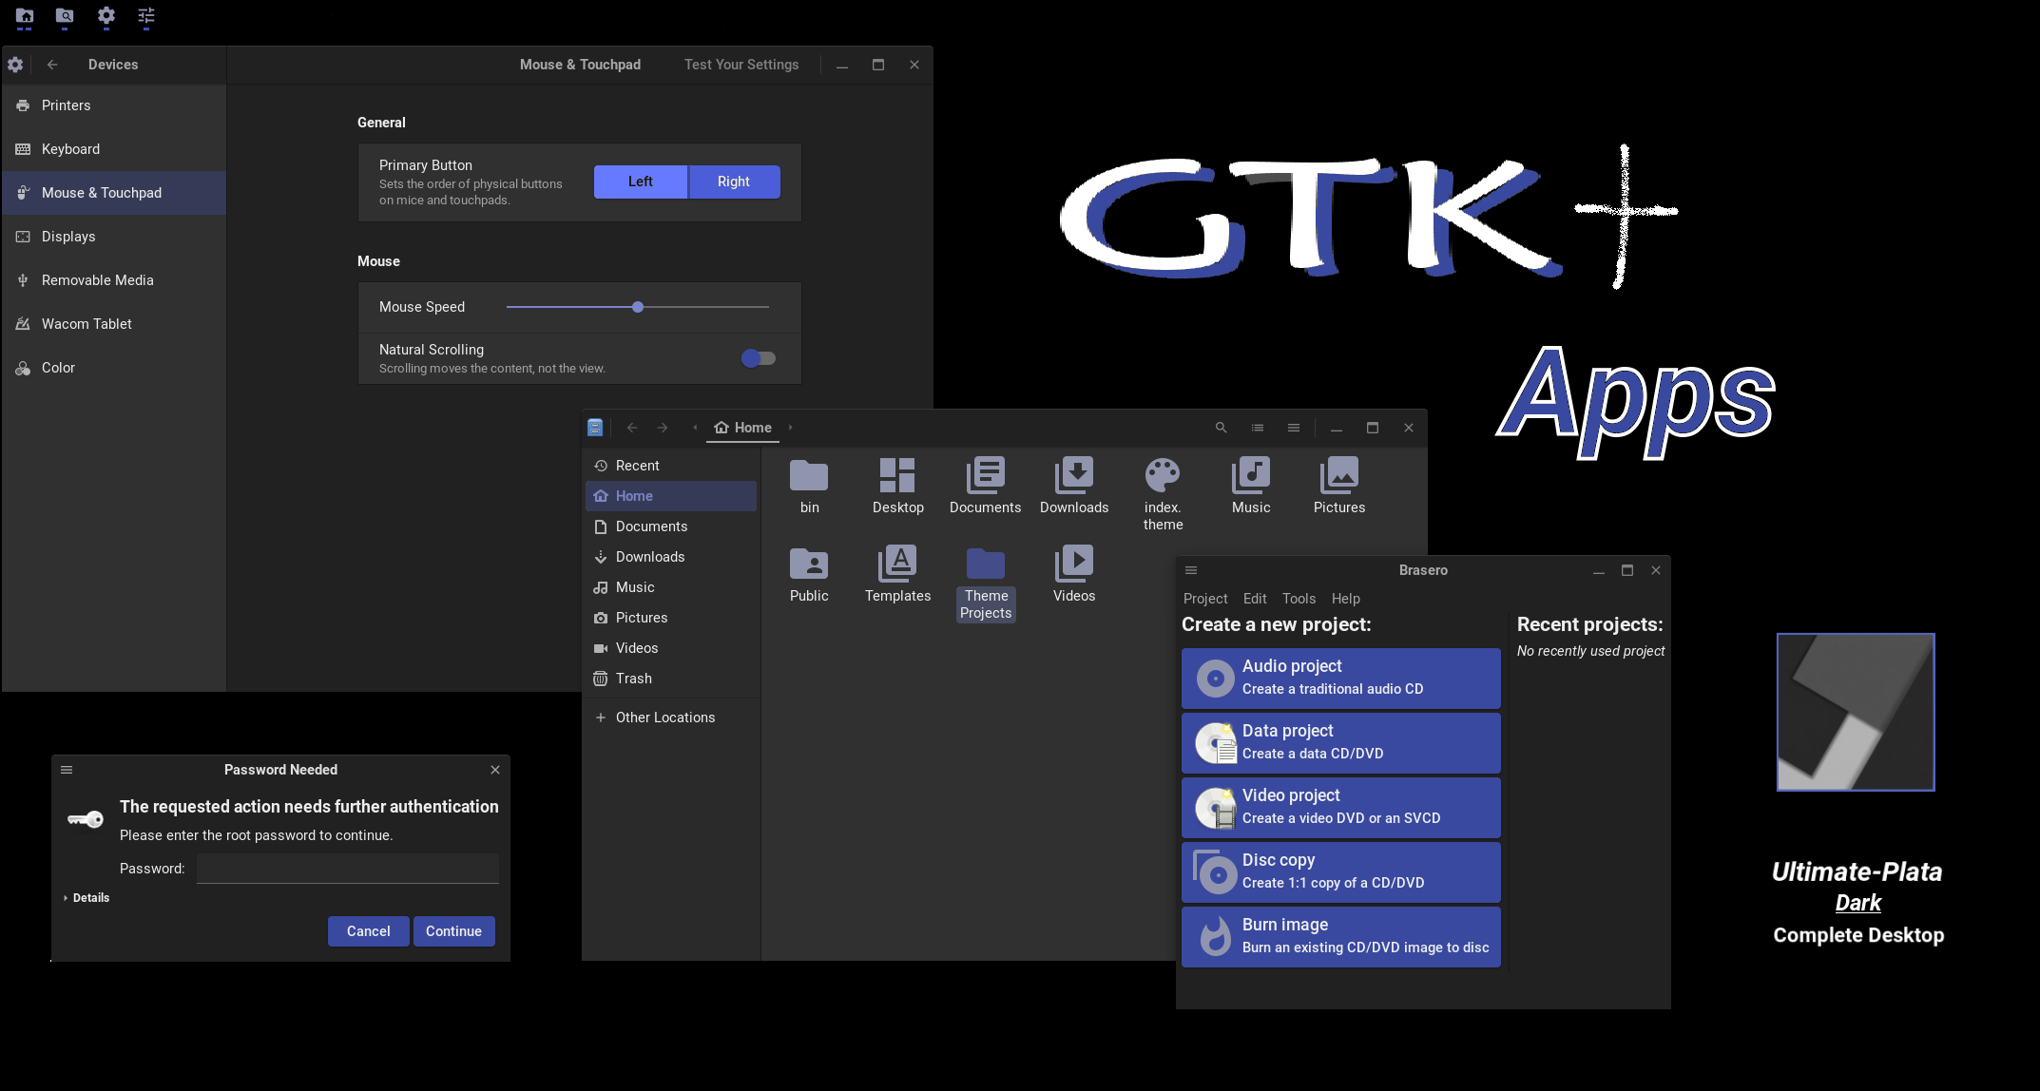Screen dimensions: 2040x1091
Task: Open the Public folder
Action: tap(809, 575)
